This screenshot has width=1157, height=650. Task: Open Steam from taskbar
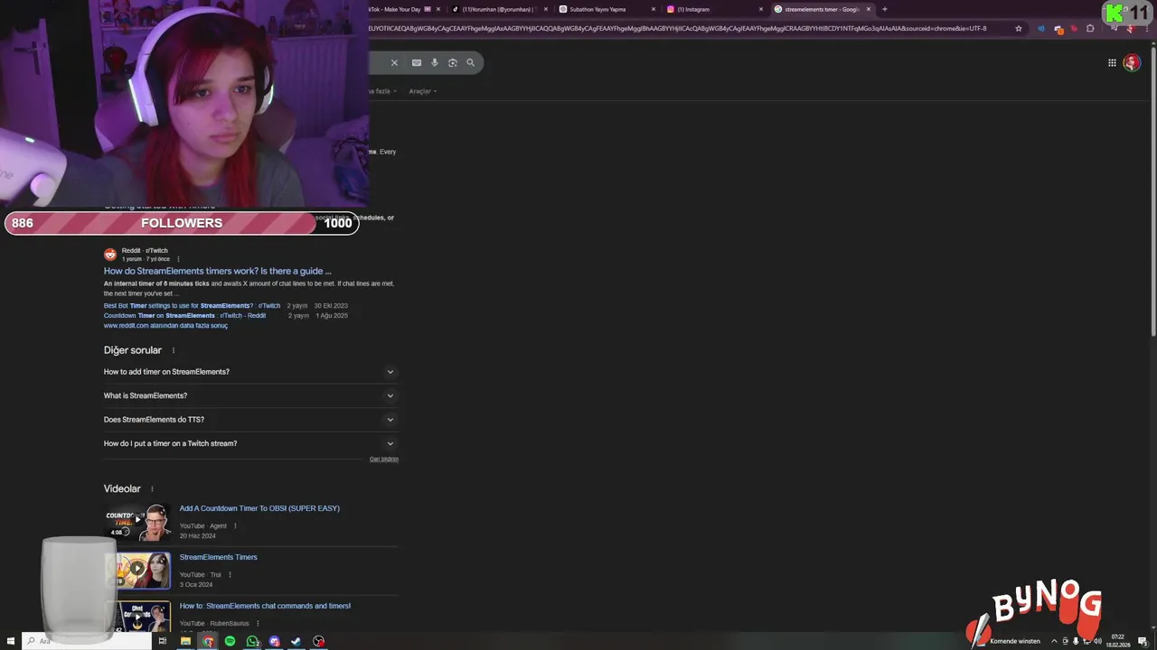coord(296,641)
